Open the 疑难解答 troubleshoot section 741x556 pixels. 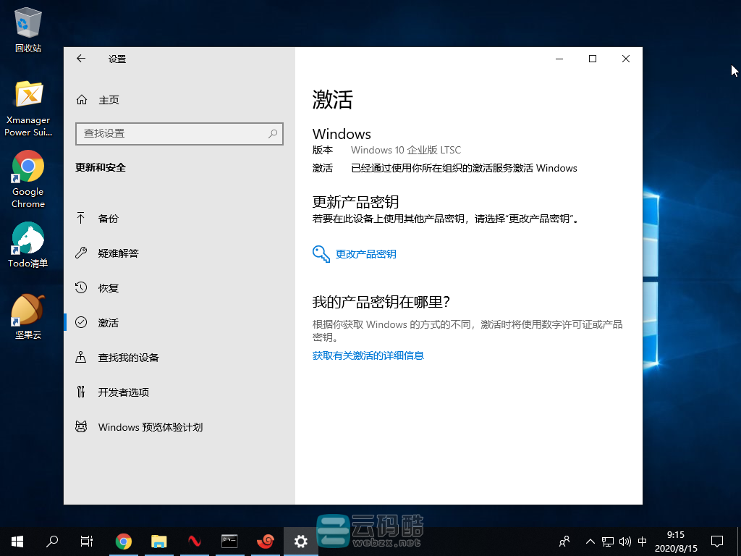click(118, 253)
